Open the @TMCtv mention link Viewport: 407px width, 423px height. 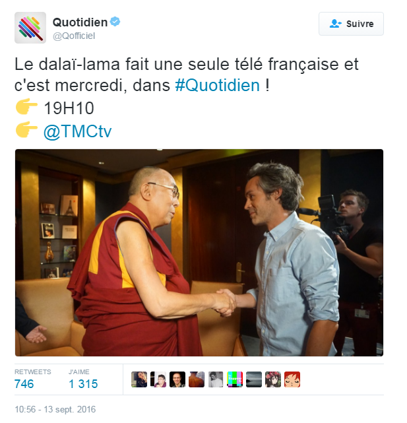coord(77,131)
